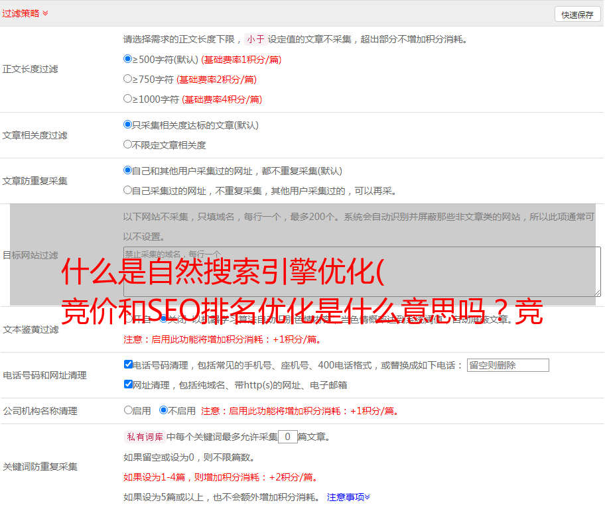Select 关闭 radio for 文本鉴黄过滤
605x509 pixels.
click(x=163, y=319)
